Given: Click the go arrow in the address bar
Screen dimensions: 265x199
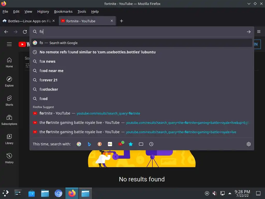Looking at the screenshot, I should pyautogui.click(x=248, y=32).
